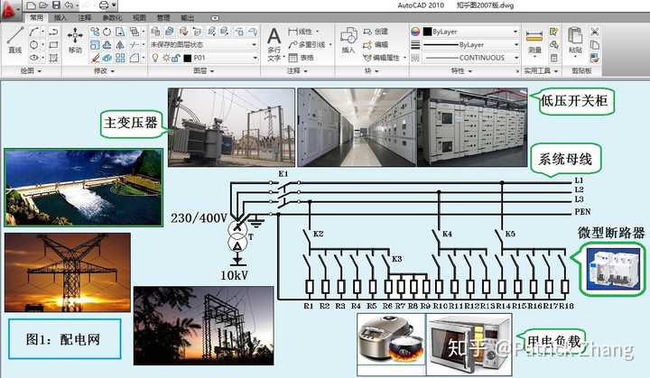
Task: Toggle layer P01 on/off lightbulb
Action: (x=155, y=58)
